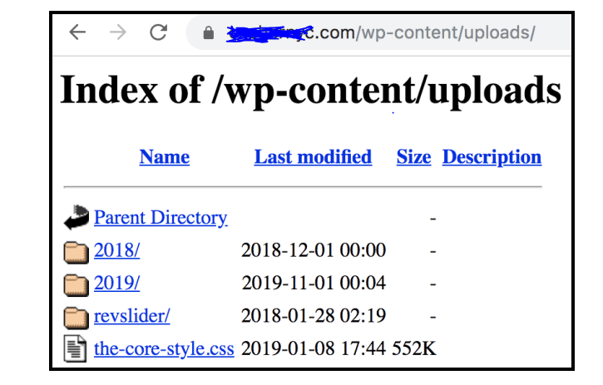
Task: Click the revslider folder icon
Action: (x=77, y=318)
